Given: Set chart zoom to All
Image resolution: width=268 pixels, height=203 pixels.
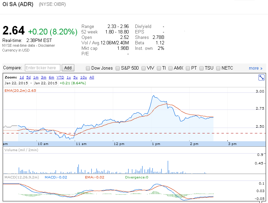Looking at the screenshot, I should click(x=92, y=77).
